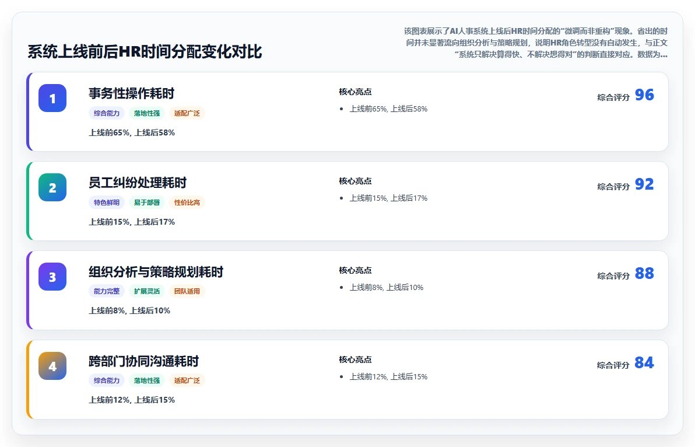Click 综合评分 label beside score 96
Image resolution: width=695 pixels, height=447 pixels.
click(x=613, y=97)
